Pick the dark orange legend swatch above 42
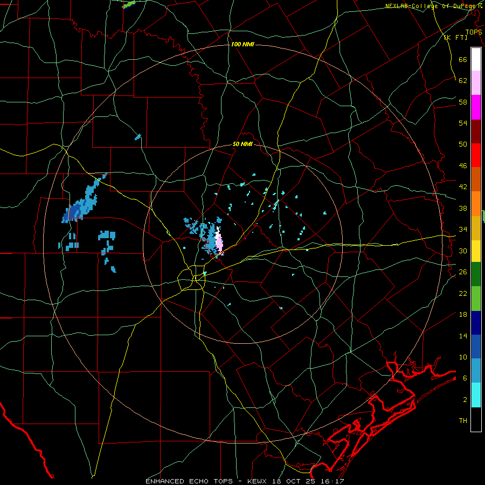485x485 pixels. coord(476,179)
